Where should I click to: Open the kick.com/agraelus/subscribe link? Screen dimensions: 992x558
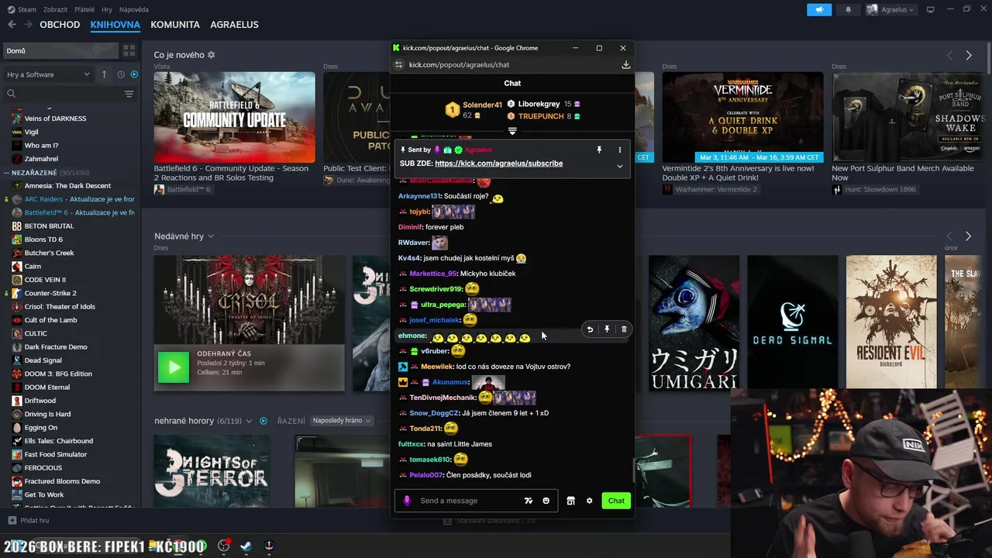(498, 164)
